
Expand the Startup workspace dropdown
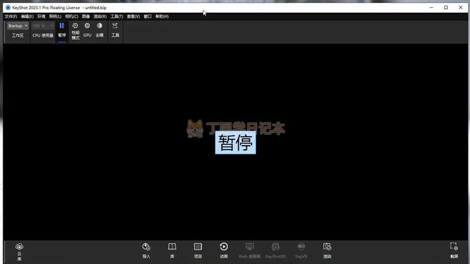[x=17, y=25]
